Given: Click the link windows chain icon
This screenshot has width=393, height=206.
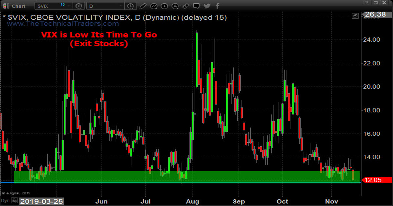Looking at the screenshot, I should pos(185,6).
